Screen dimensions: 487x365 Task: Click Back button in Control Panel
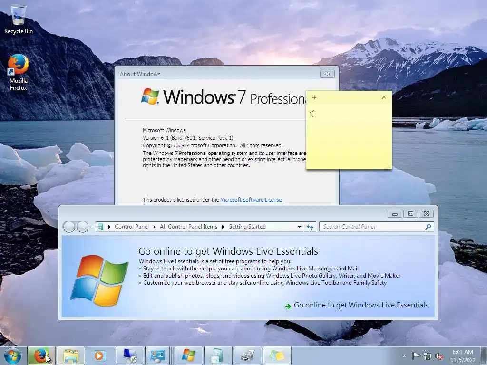(x=69, y=227)
